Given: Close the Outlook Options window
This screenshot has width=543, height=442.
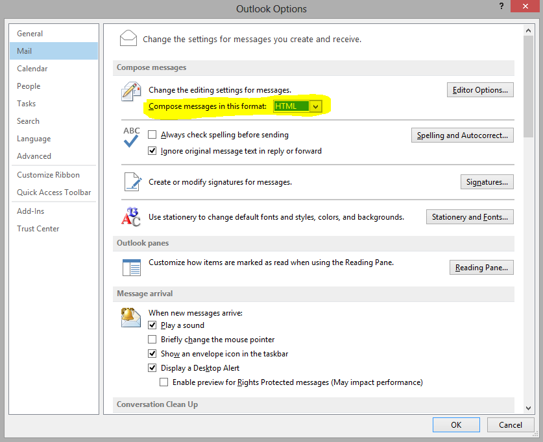Looking at the screenshot, I should tap(525, 6).
